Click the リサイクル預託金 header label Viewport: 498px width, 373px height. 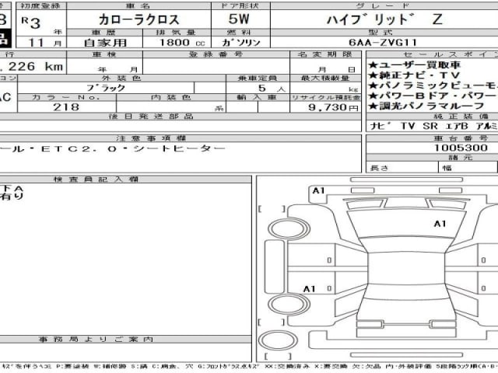pos(326,97)
